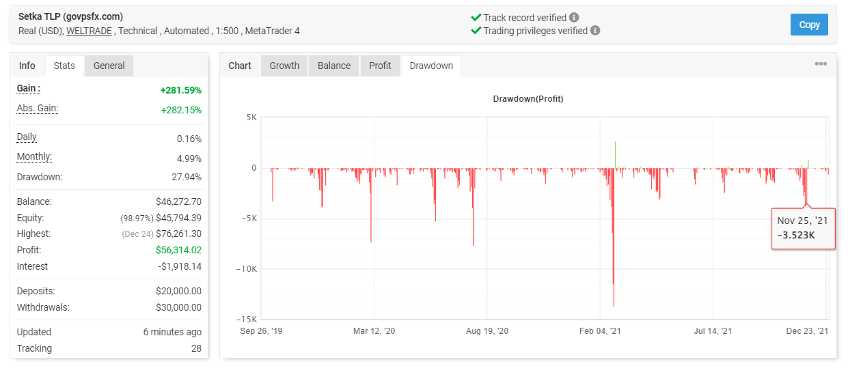Screen dimensions: 848x366
Task: Click the Track record verified checkmark
Action: point(476,17)
